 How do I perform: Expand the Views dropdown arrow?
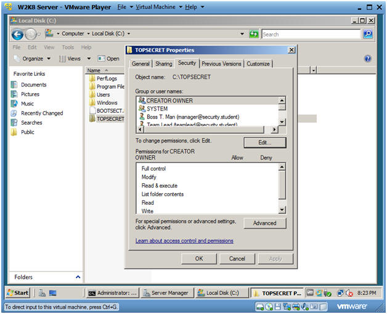[89, 59]
